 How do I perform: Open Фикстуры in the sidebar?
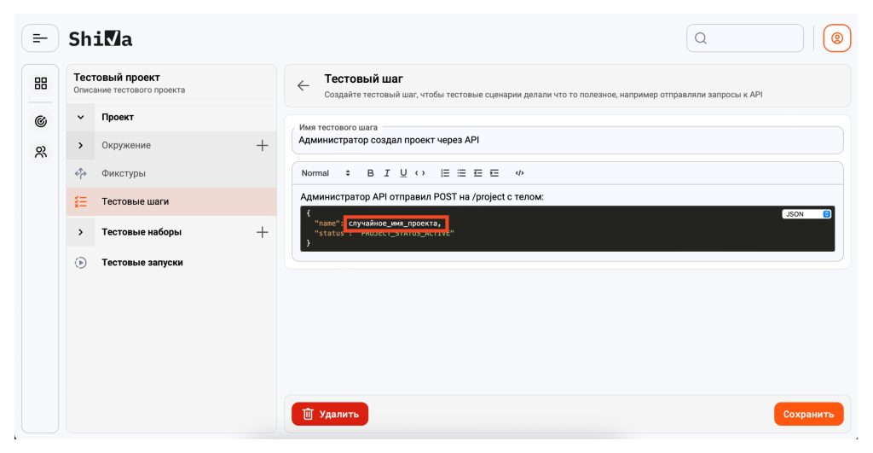[124, 173]
